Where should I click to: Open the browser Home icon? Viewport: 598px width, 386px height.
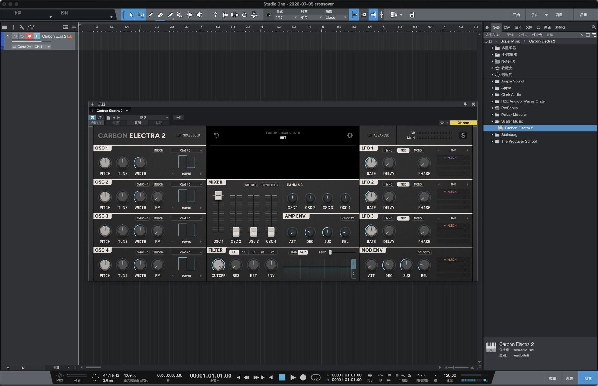(x=487, y=27)
